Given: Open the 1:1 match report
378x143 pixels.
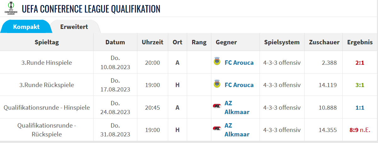Looking at the screenshot, I should point(360,107).
